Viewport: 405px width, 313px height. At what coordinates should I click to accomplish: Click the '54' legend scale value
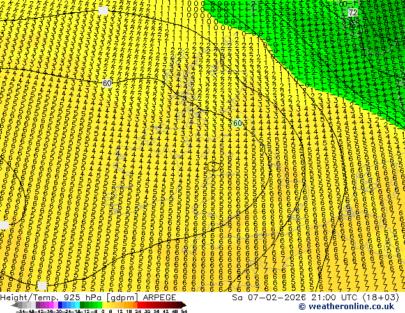[x=184, y=311]
